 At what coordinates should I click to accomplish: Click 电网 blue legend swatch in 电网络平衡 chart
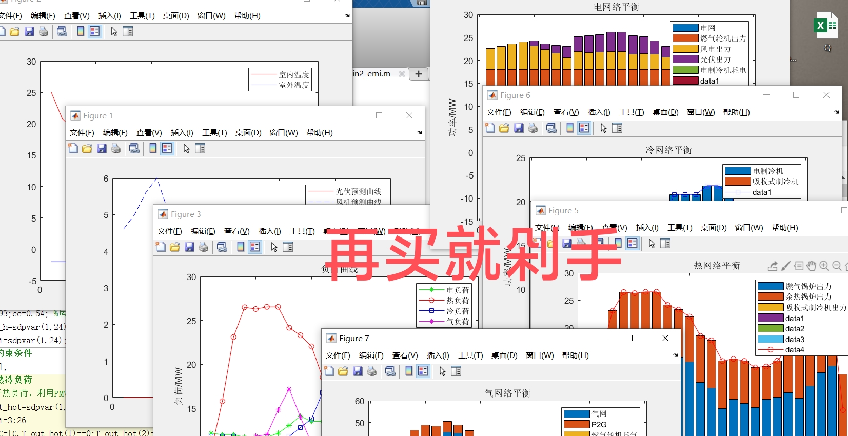click(685, 28)
